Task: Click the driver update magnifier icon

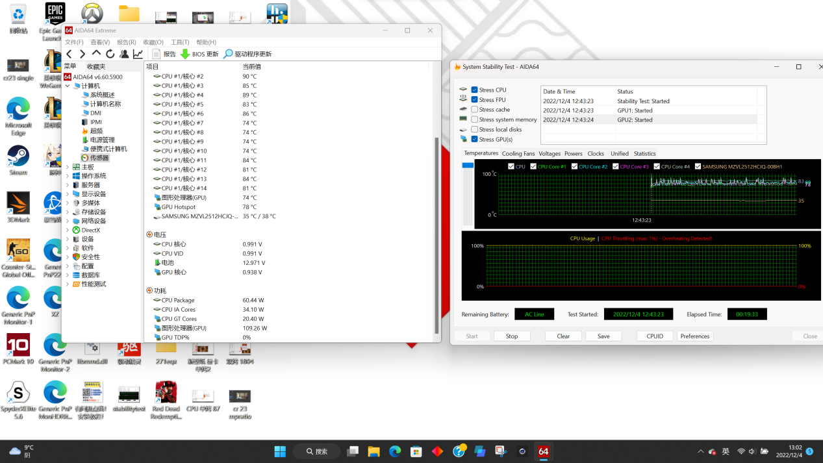Action: coord(228,54)
